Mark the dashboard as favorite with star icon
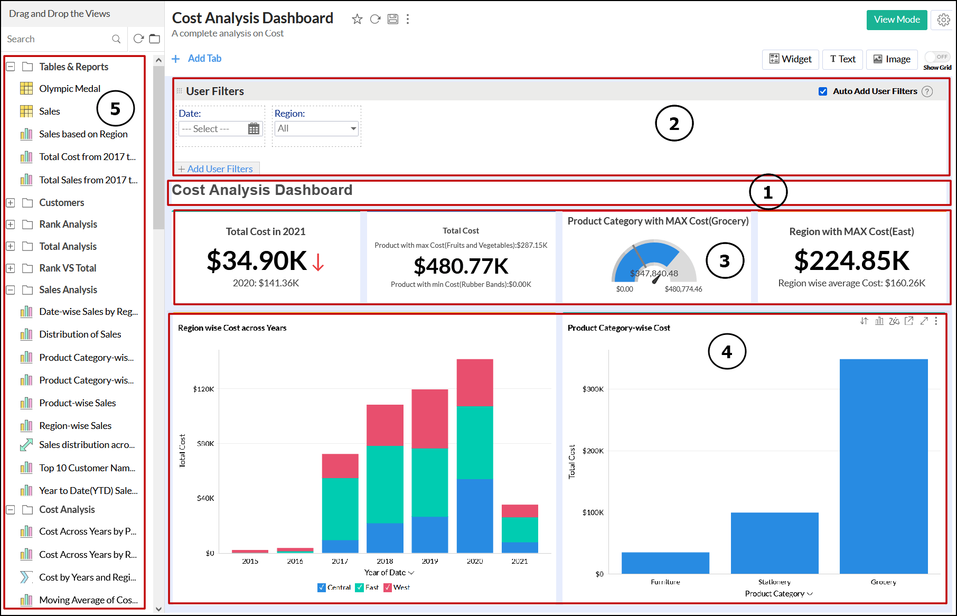The width and height of the screenshot is (957, 616). point(357,18)
